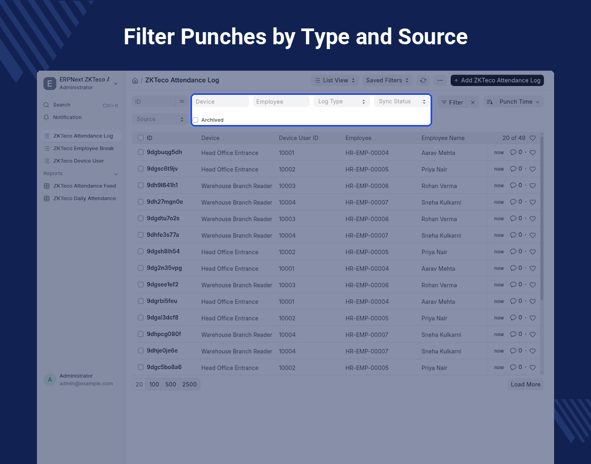Open ZKTeco Daily Attendance report
Screen dimensions: 591x464
[81, 198]
